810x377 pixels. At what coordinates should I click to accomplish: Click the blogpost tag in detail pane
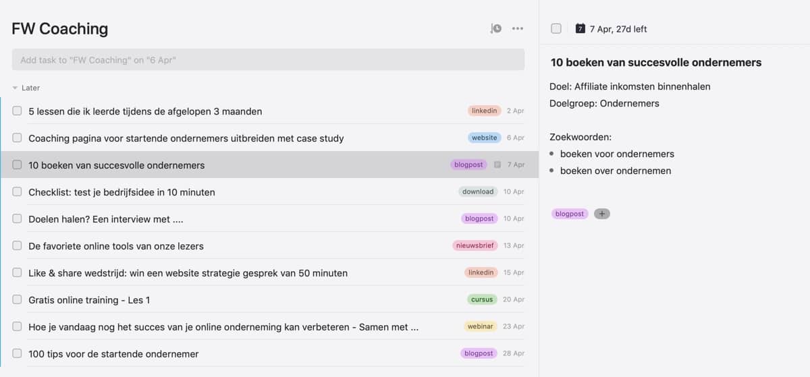pos(570,214)
